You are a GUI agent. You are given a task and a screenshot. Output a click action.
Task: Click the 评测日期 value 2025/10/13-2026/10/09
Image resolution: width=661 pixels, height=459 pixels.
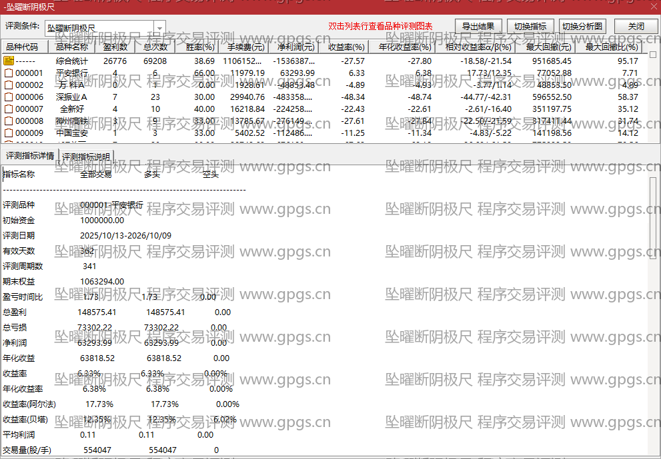125,236
